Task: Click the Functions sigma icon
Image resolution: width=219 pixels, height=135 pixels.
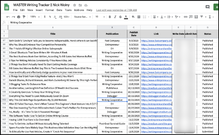Action: coord(210,17)
